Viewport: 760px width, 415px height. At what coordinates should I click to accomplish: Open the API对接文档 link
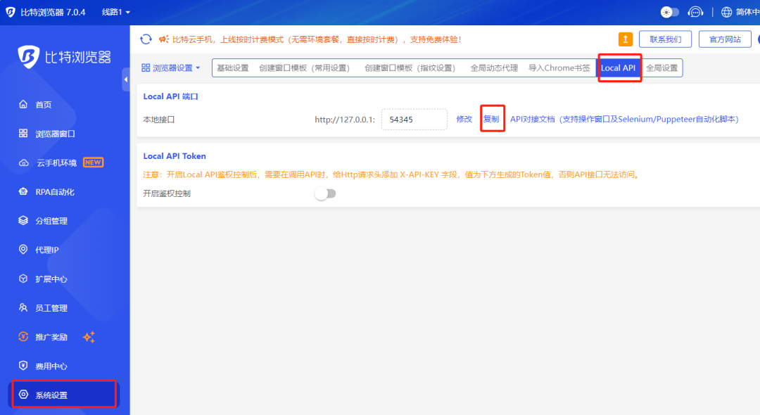624,119
